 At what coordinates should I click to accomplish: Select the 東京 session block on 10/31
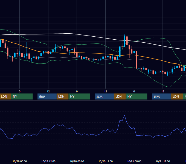(162, 96)
